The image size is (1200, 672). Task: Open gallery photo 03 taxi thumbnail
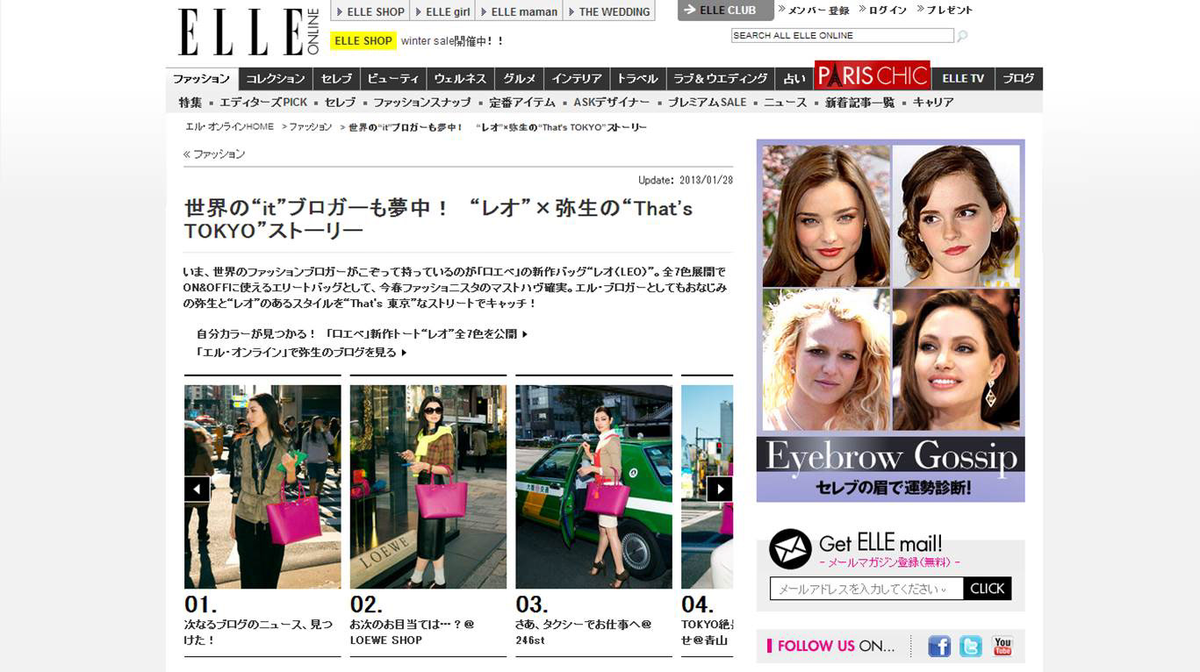click(593, 487)
